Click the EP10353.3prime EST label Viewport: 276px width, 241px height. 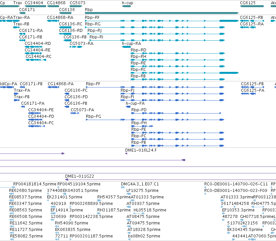[238, 210]
